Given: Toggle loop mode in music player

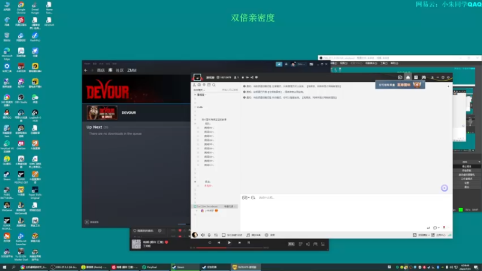Looking at the screenshot, I should click(210, 243).
